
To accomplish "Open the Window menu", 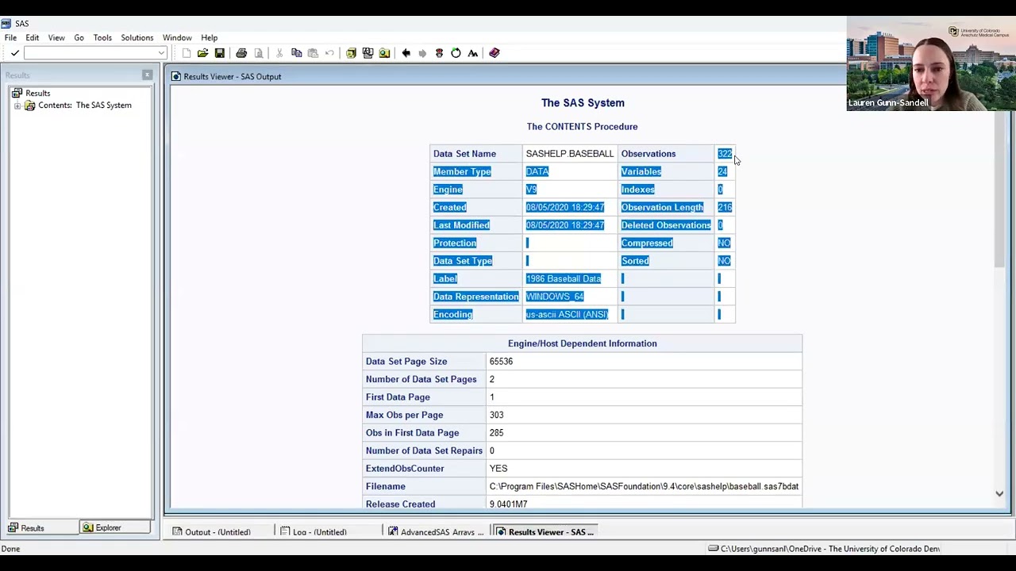I will coord(177,37).
